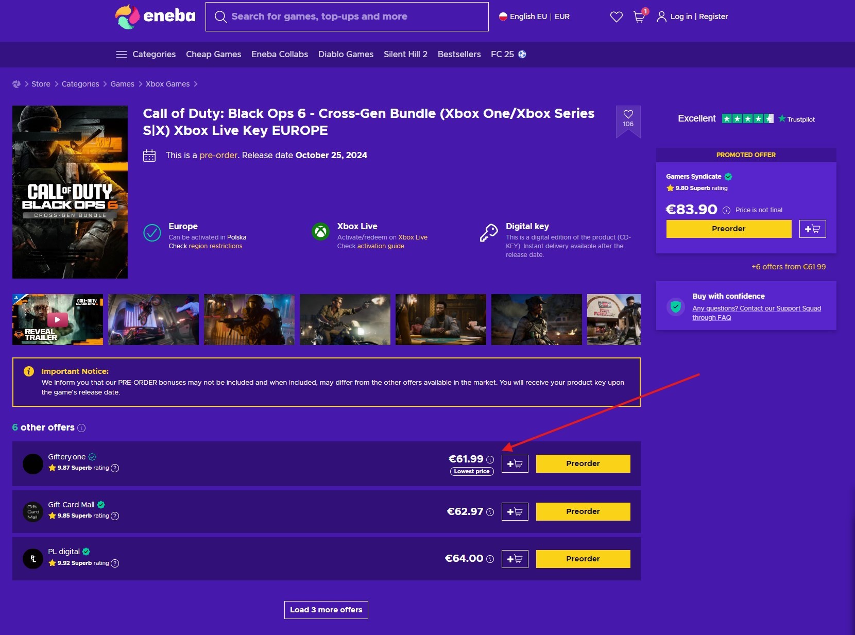Click the Gamers Syndicate seller name
Viewport: 855px width, 635px height.
click(x=693, y=177)
